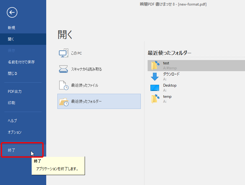The image size is (245, 185).
Task: Choose the このPC location label
Action: click(76, 53)
